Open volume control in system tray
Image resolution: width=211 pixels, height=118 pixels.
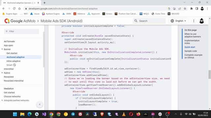point(190,114)
